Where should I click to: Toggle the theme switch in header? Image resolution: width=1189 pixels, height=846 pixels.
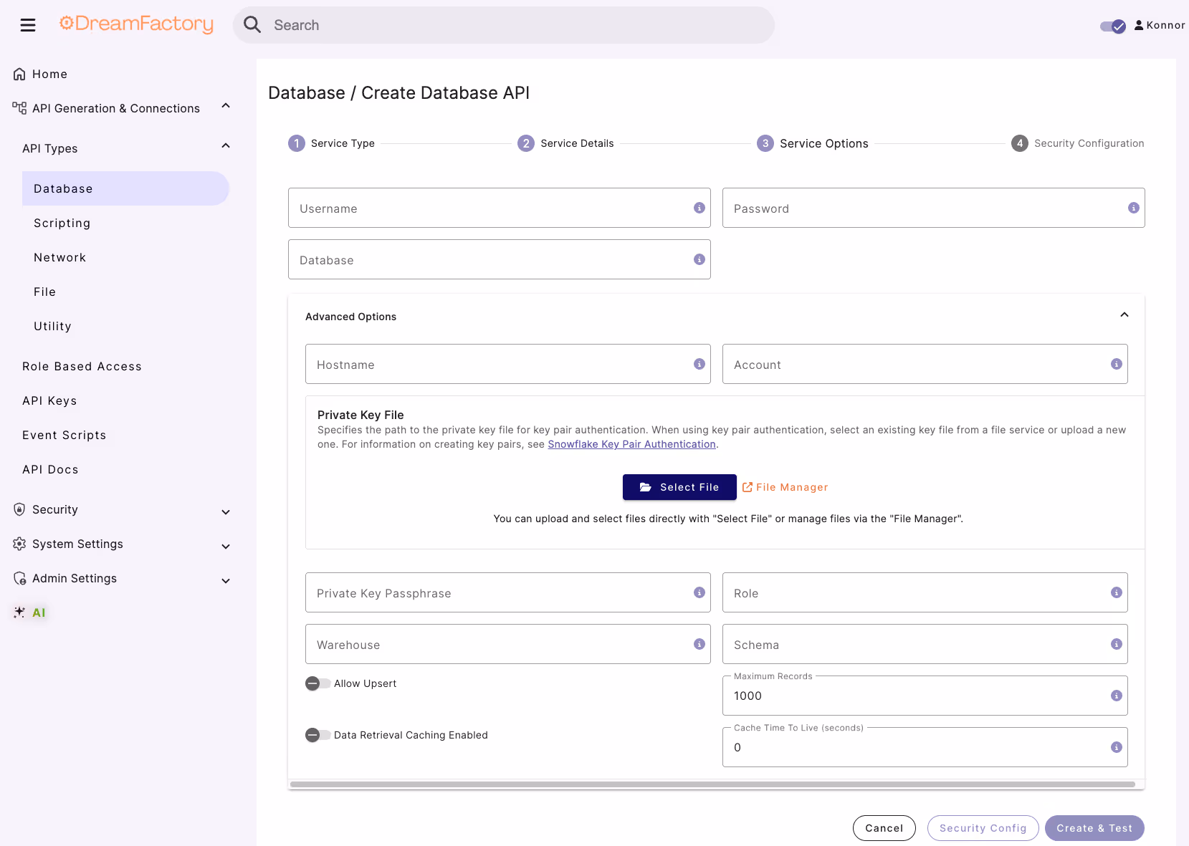pyautogui.click(x=1113, y=26)
